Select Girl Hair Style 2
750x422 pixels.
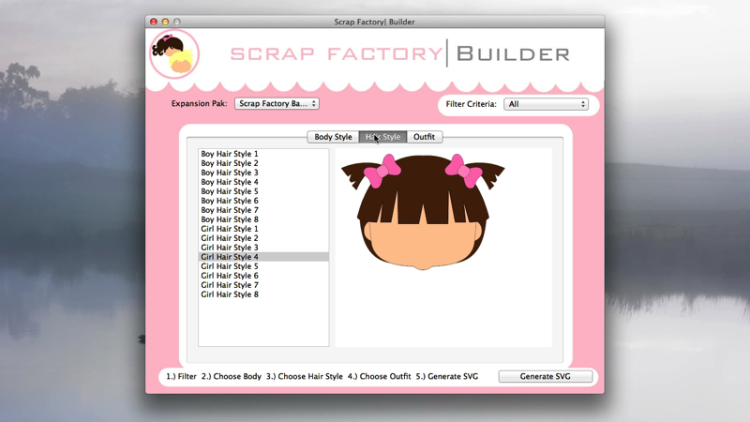click(263, 238)
